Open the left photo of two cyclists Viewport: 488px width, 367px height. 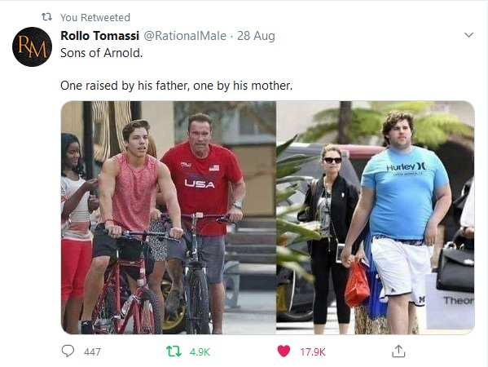169,218
